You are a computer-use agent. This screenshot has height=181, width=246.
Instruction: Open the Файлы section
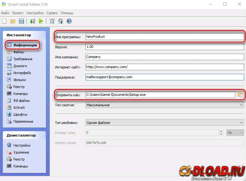click(x=16, y=52)
